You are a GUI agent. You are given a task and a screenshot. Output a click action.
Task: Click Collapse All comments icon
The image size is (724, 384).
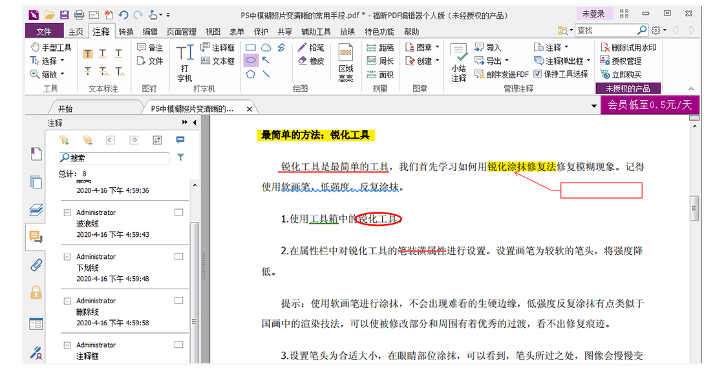click(87, 140)
